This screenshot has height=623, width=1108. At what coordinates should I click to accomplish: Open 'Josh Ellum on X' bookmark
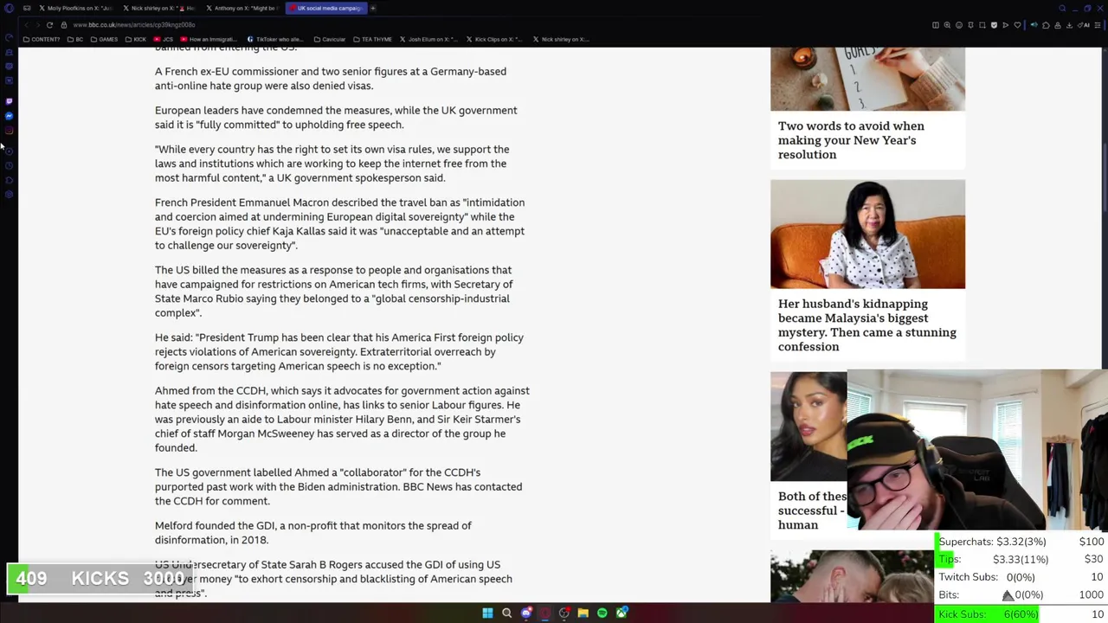428,39
